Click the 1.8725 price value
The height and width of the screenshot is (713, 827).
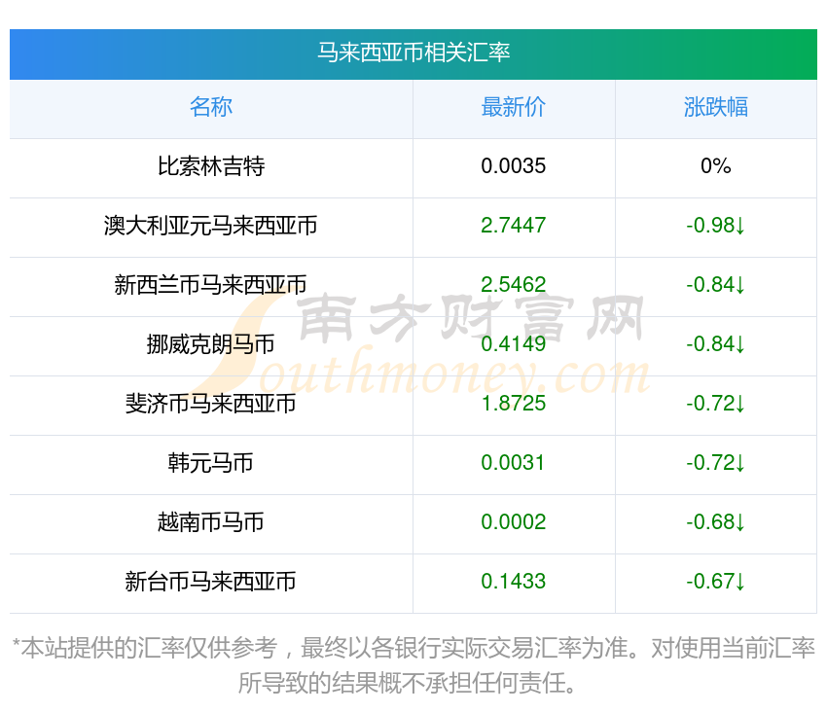click(x=513, y=404)
